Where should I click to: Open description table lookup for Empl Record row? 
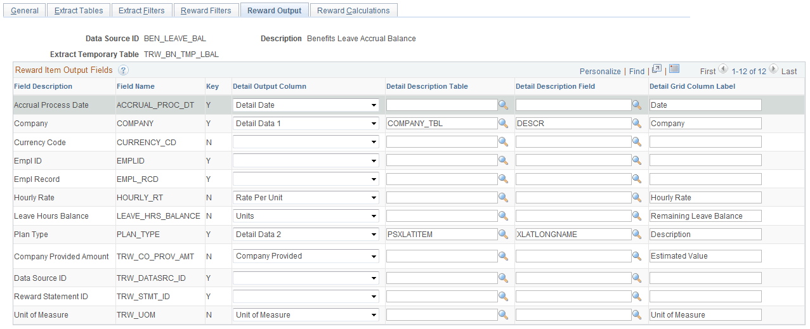pyautogui.click(x=504, y=179)
